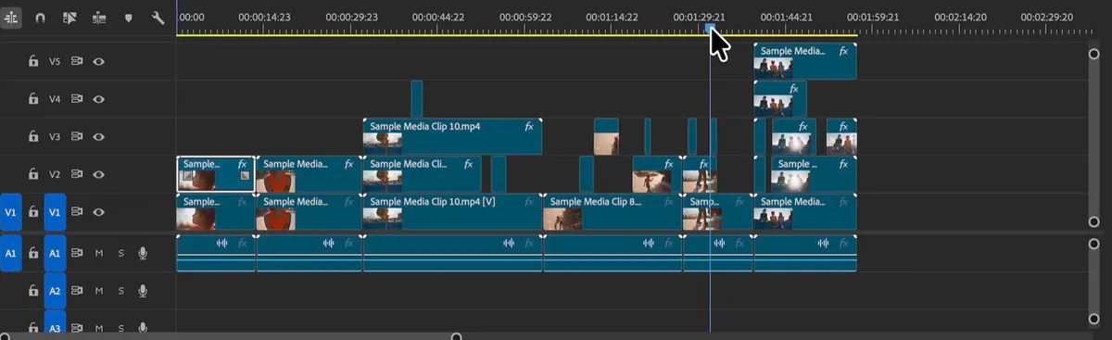Select Sample Media Clip 8 on V1
The width and height of the screenshot is (1112, 340).
pyautogui.click(x=613, y=211)
